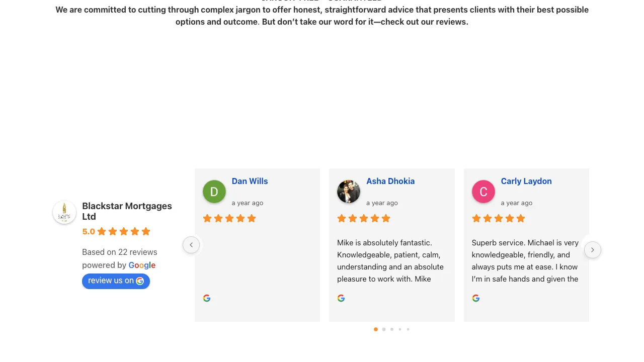This screenshot has height=362, width=644.
Task: Click the five-star rating in Carly Laydon's review
Action: [x=499, y=218]
